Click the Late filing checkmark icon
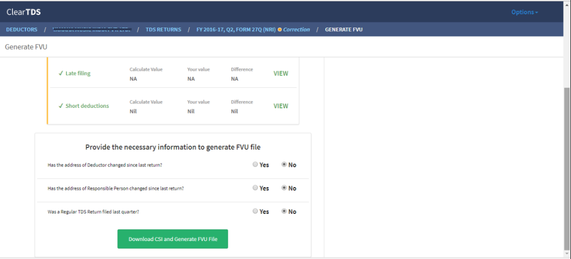The width and height of the screenshot is (571, 259). pos(61,73)
